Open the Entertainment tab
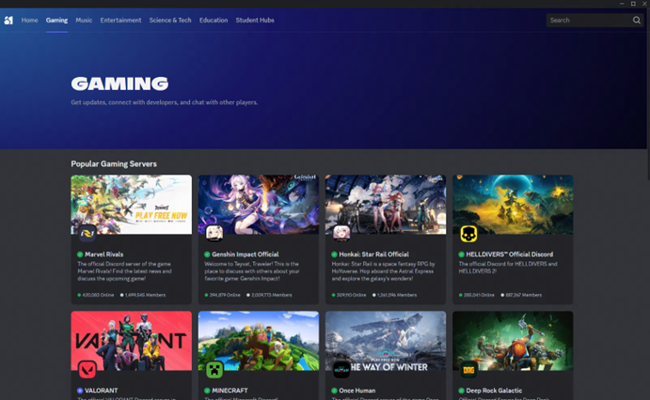650x400 pixels. [120, 20]
